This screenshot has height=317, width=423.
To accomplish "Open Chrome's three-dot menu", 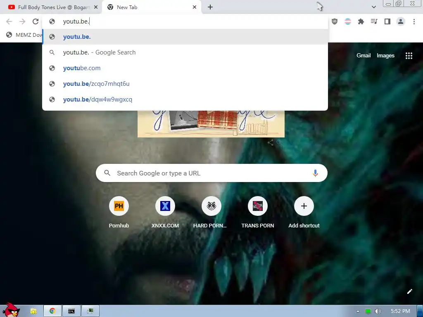I will point(414,21).
